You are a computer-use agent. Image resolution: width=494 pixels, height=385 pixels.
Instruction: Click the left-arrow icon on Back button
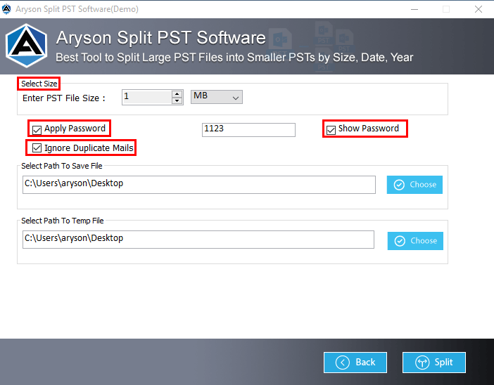343,363
